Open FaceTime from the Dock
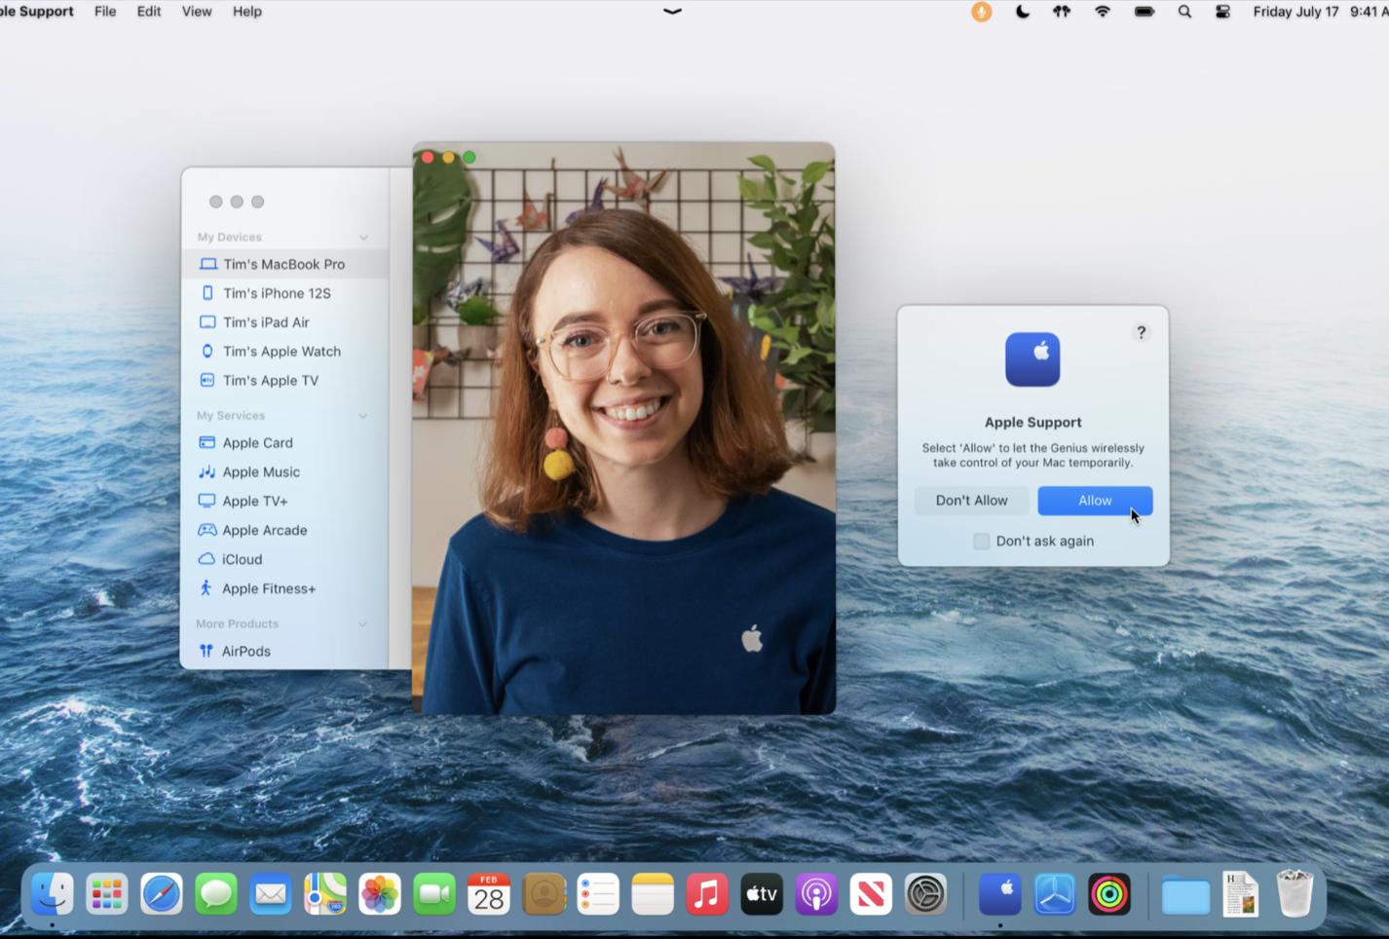The height and width of the screenshot is (939, 1389). pyautogui.click(x=434, y=893)
